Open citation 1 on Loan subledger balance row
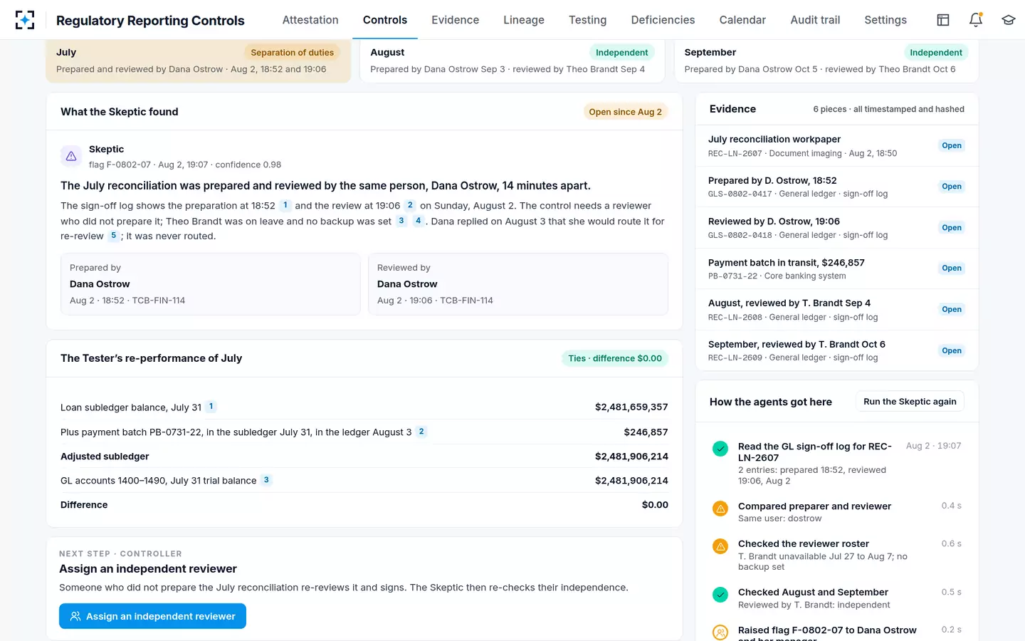 click(211, 407)
